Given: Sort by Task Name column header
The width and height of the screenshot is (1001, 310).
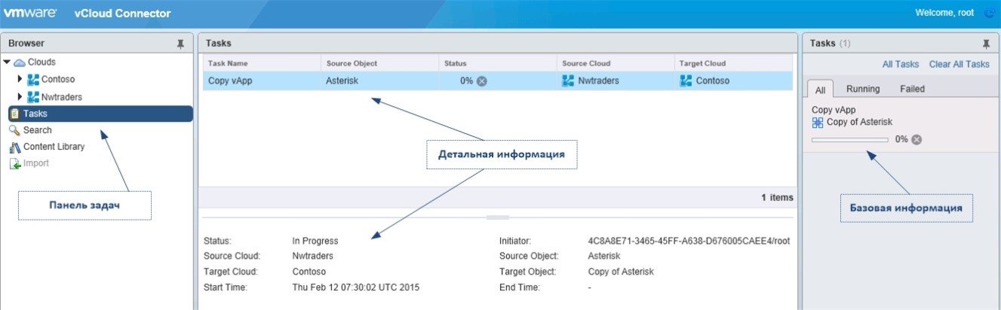Looking at the screenshot, I should tap(262, 63).
